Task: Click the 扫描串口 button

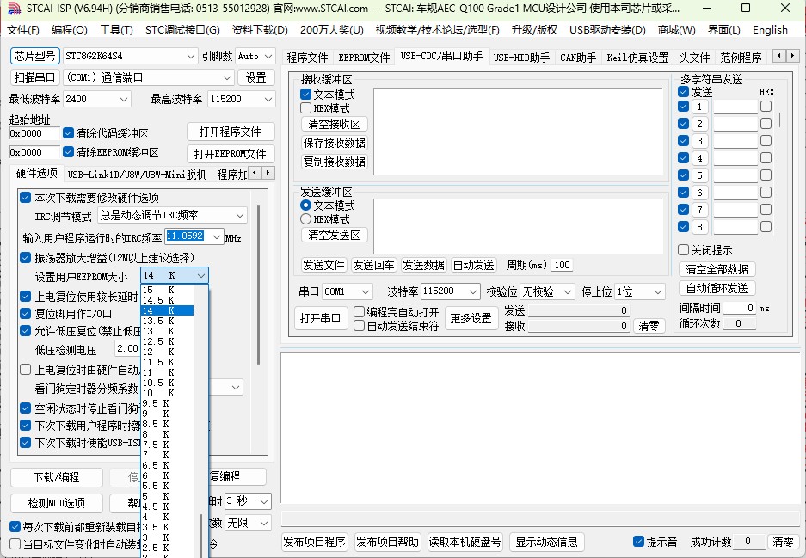Action: [35, 77]
